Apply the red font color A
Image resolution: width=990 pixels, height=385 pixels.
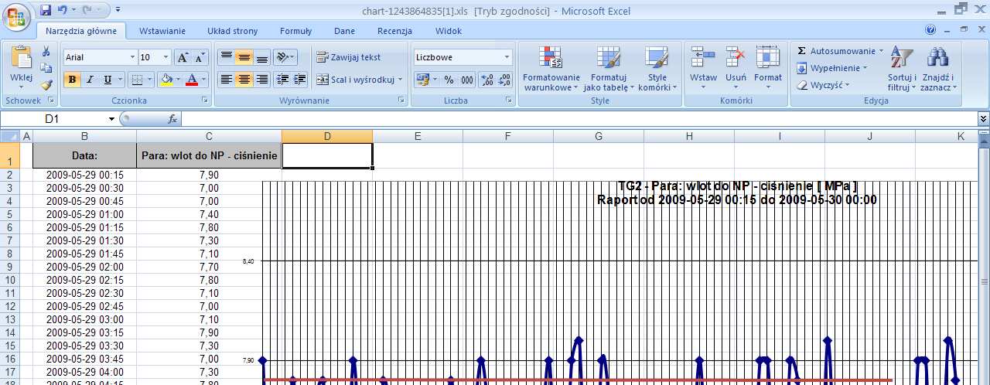point(193,80)
